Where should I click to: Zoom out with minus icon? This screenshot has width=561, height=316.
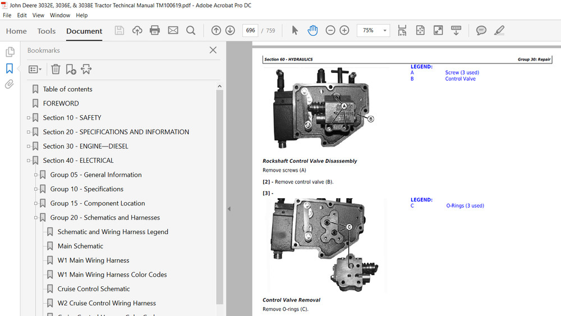pyautogui.click(x=330, y=30)
